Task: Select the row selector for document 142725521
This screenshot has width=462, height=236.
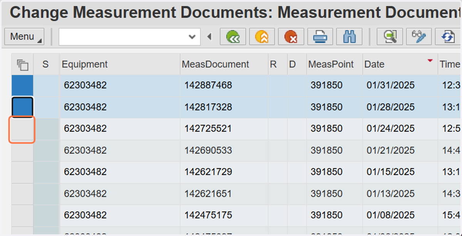Action: [x=23, y=129]
